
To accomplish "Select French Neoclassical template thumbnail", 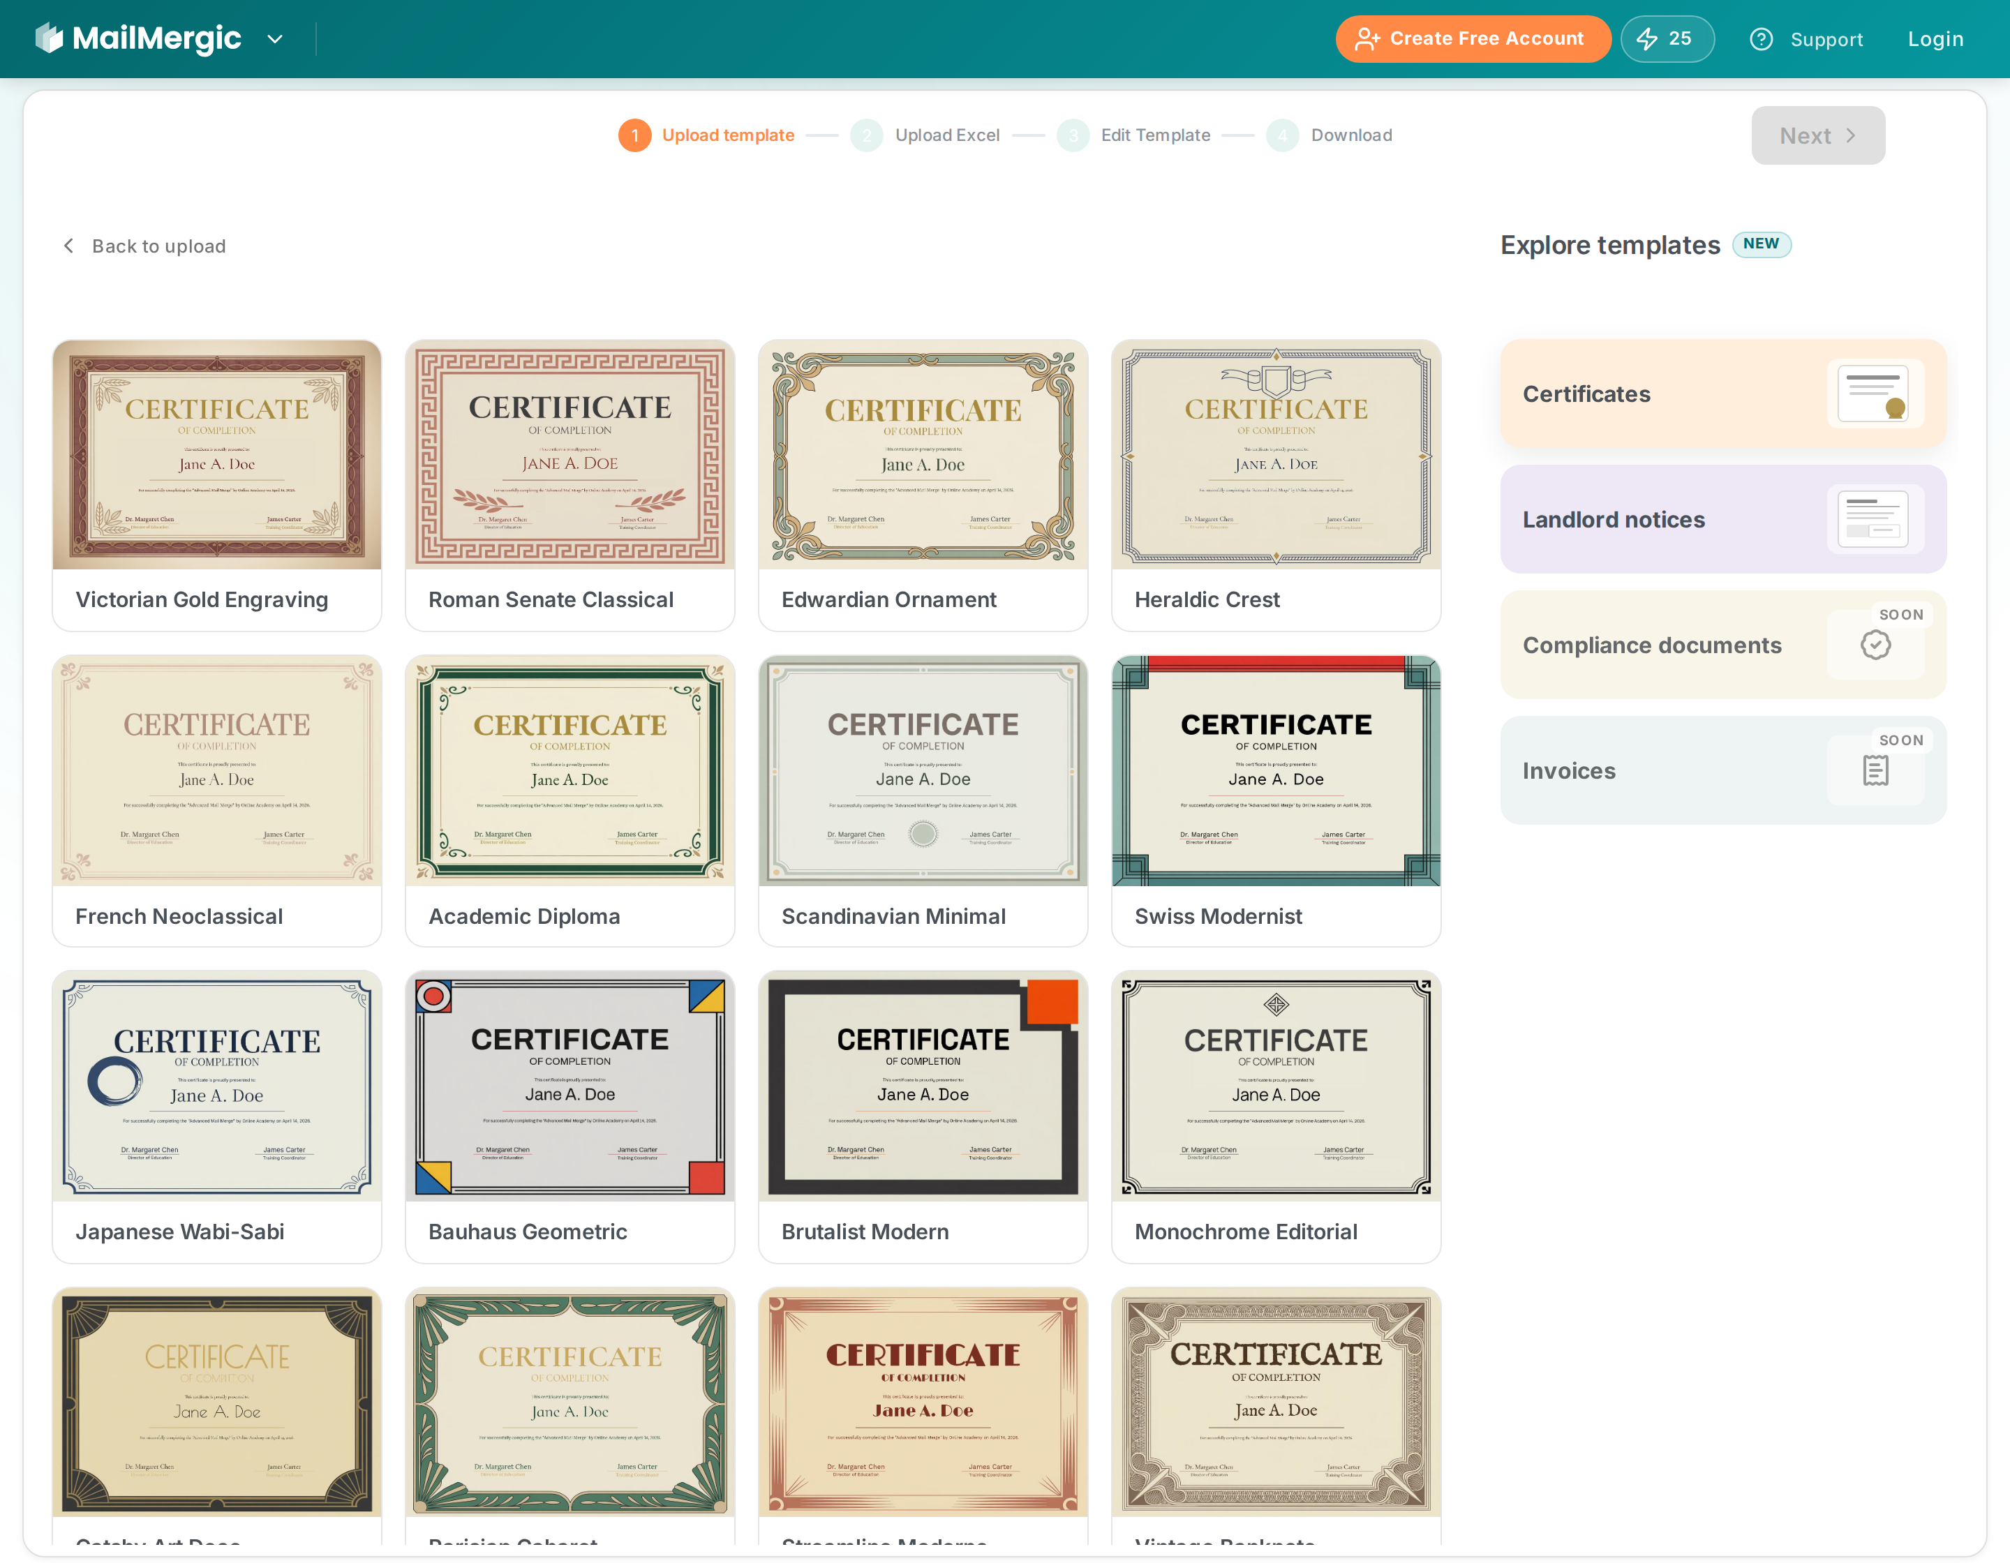I will pos(217,771).
